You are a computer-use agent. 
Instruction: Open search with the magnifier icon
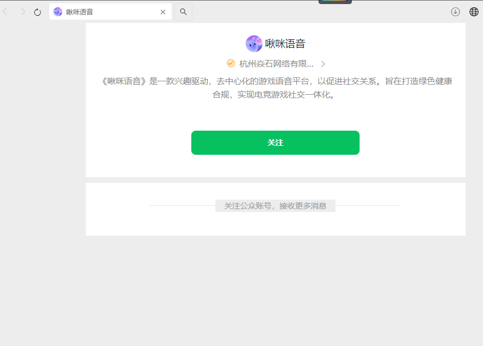(x=183, y=12)
